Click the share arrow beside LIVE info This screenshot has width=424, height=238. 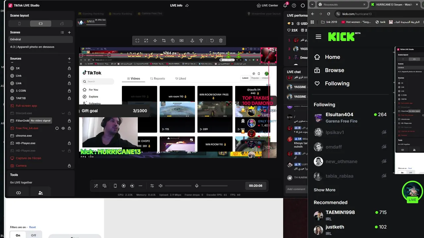(x=187, y=6)
